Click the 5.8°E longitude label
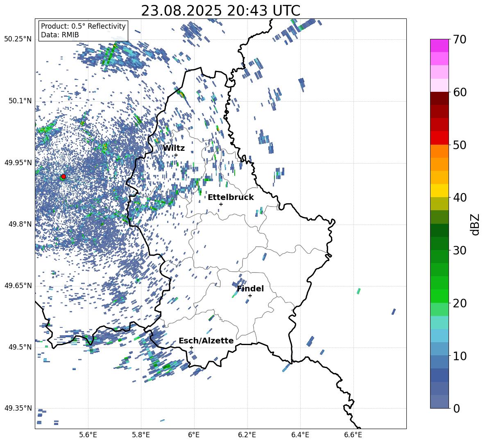485x443 pixels. click(x=141, y=435)
